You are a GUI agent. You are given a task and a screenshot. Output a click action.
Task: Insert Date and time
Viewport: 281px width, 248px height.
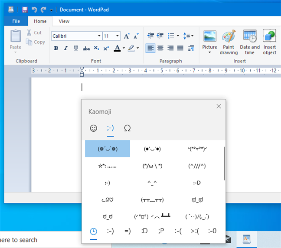click(x=250, y=42)
